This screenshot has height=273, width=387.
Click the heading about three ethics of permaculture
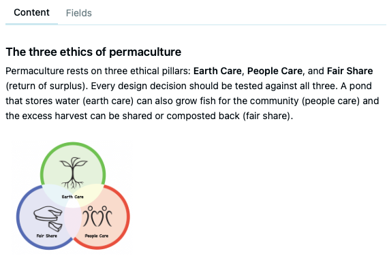pos(93,52)
